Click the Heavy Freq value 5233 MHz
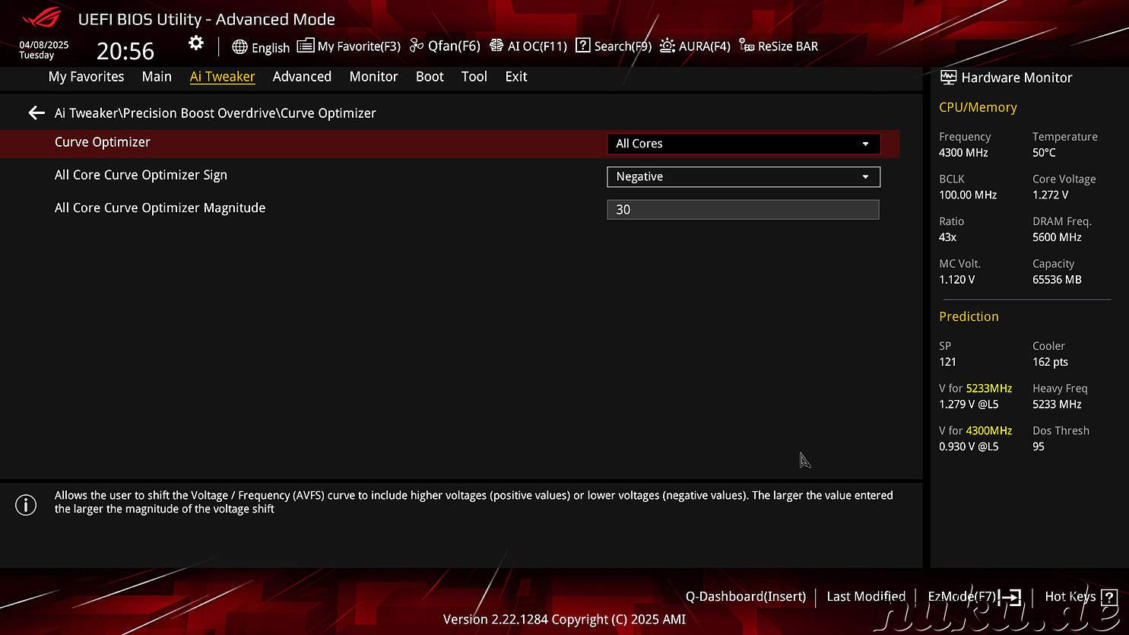 pyautogui.click(x=1057, y=405)
